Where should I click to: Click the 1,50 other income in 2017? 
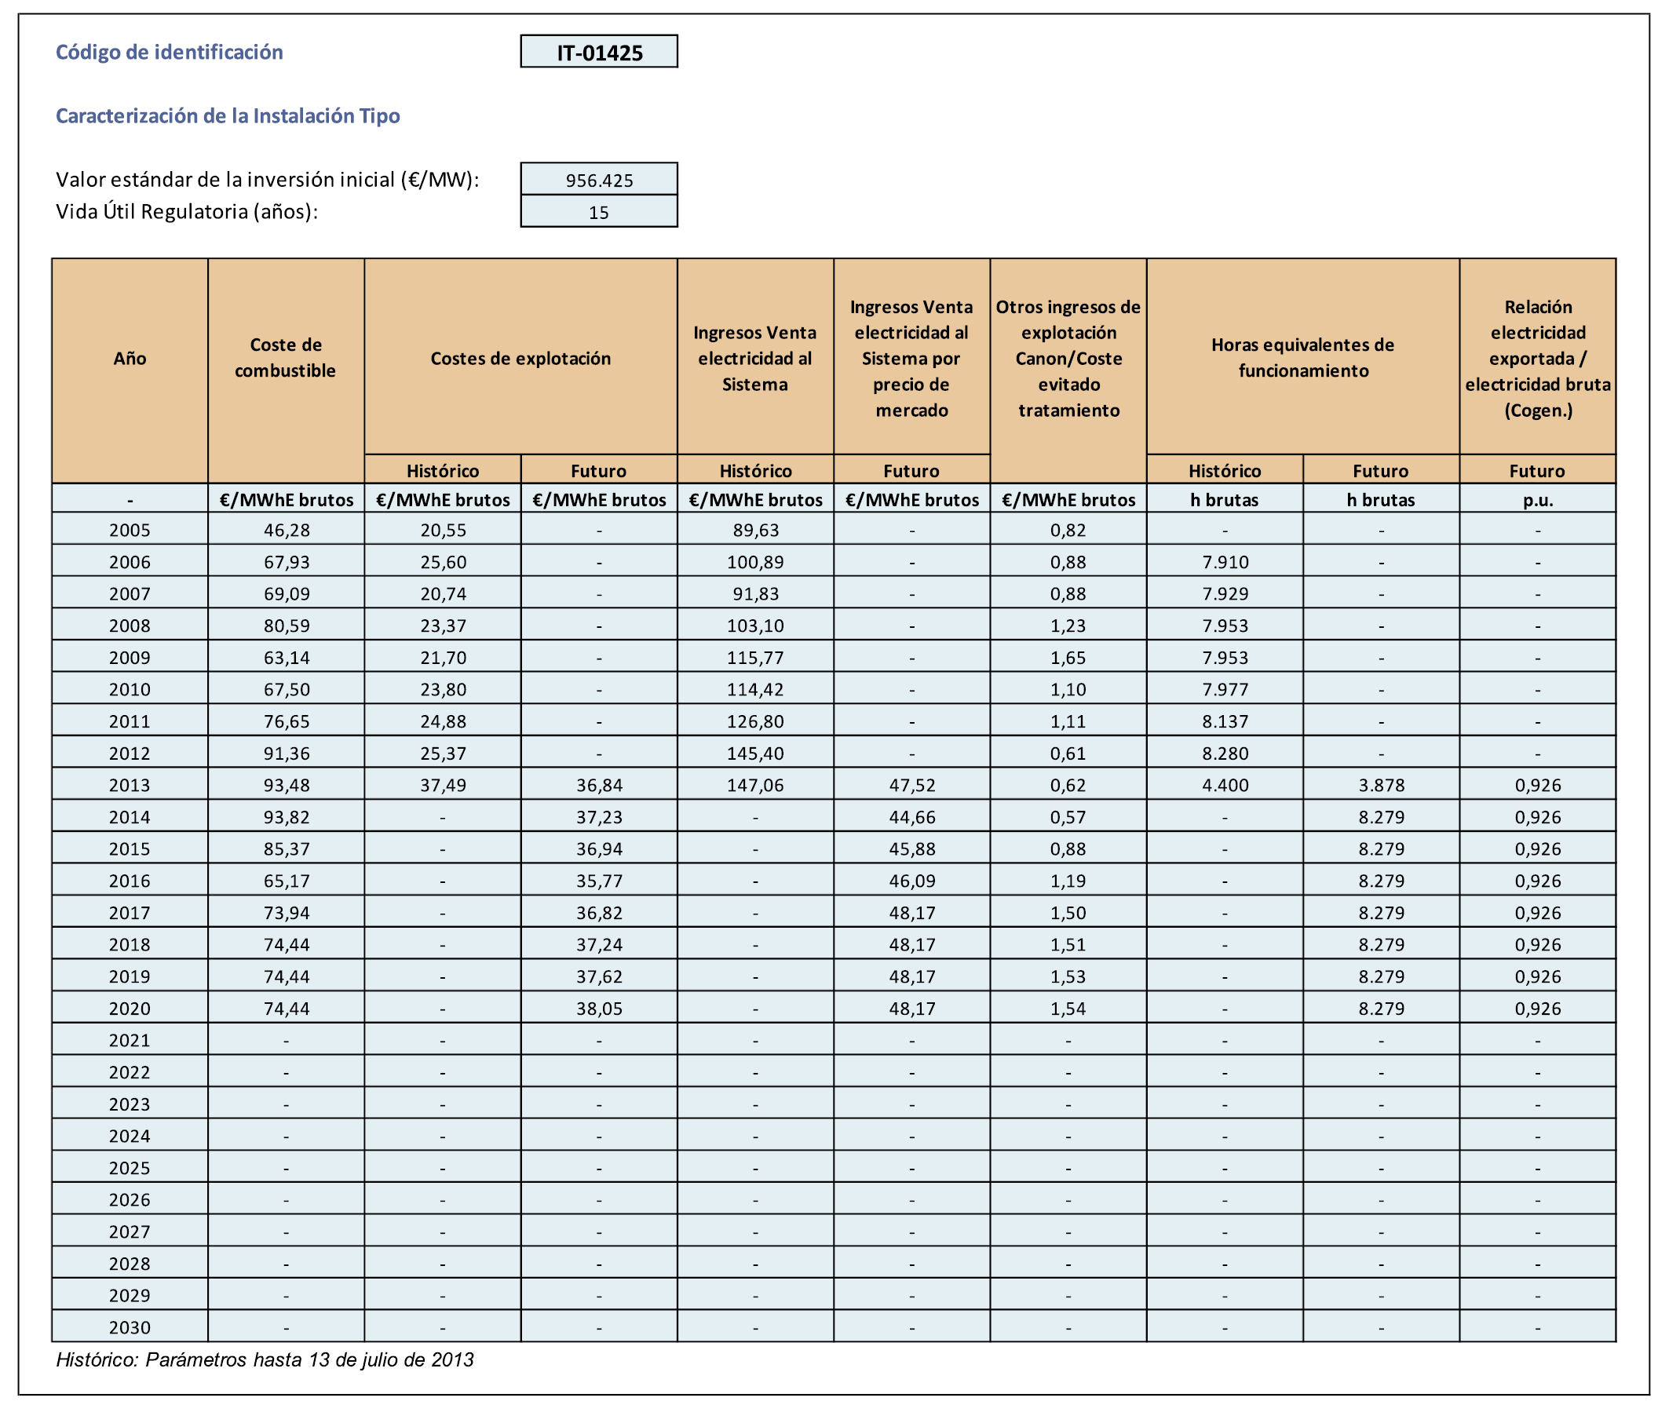(1068, 913)
